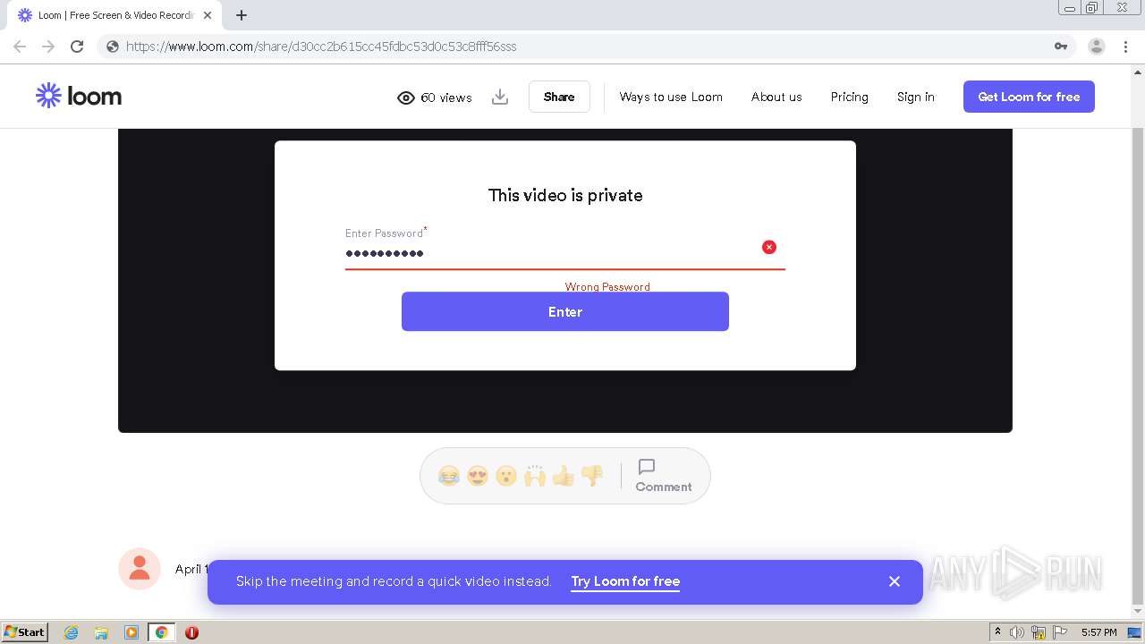Open the saved password key icon

[1061, 47]
